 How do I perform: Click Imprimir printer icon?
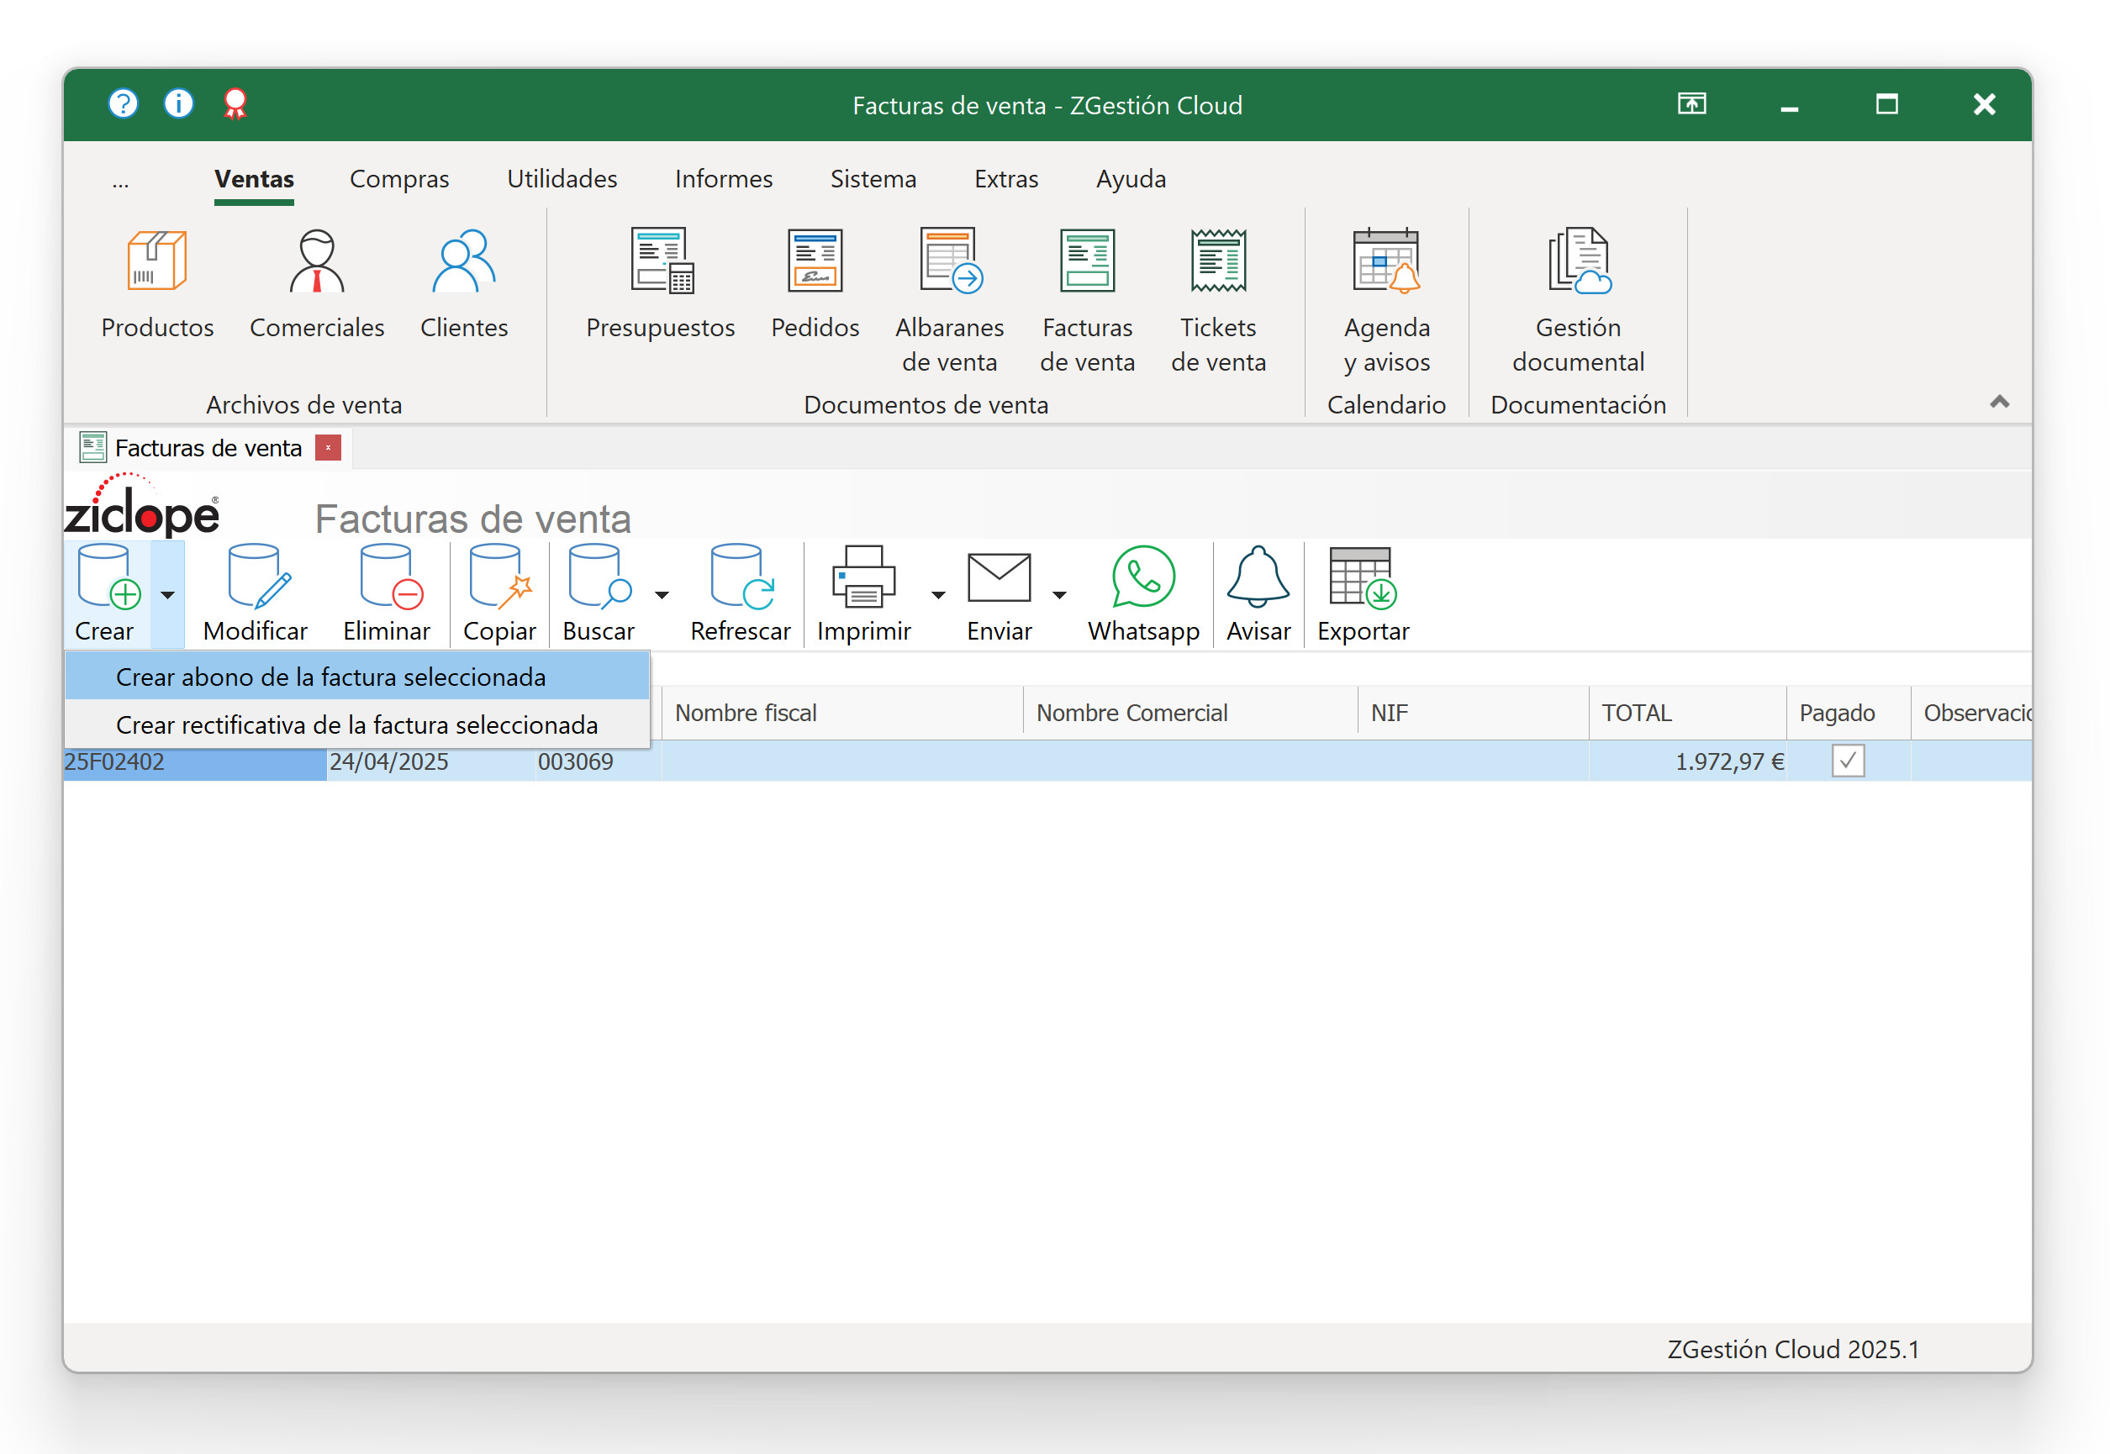coord(864,594)
